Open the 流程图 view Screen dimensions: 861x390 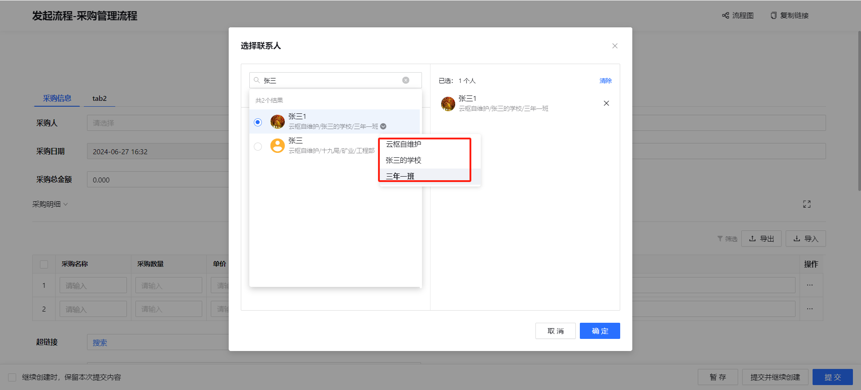coord(738,15)
